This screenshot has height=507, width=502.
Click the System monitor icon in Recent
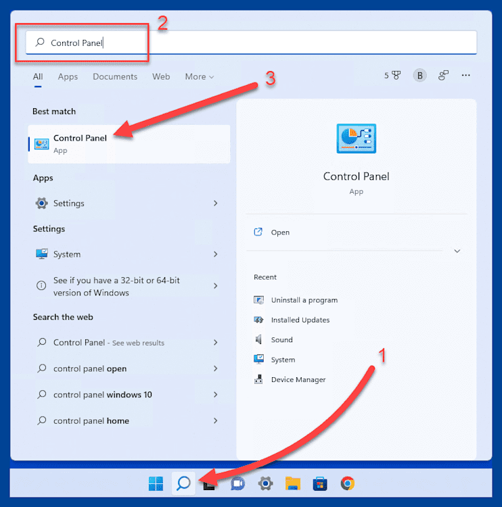(258, 359)
